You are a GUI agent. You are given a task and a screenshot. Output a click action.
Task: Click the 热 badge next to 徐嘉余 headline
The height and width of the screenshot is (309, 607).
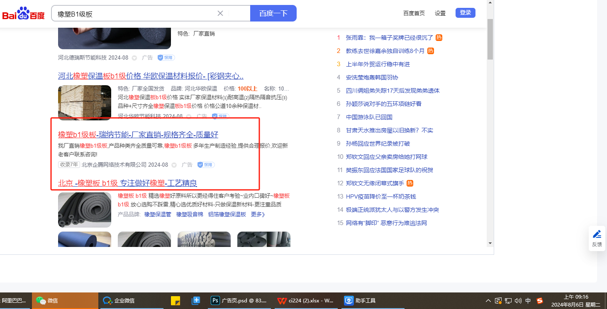[x=431, y=51]
